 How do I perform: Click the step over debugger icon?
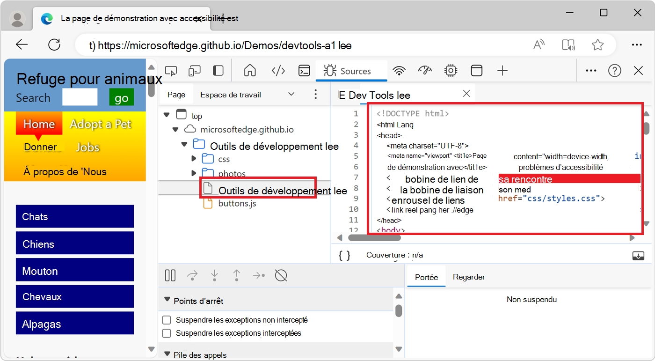(192, 275)
